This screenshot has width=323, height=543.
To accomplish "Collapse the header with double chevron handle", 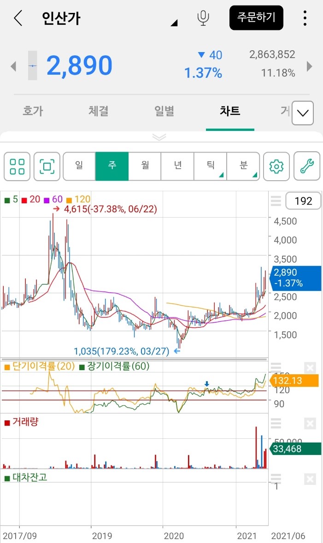I will pyautogui.click(x=159, y=137).
